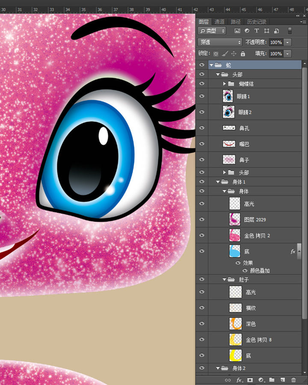This screenshot has height=385, width=308.
Task: Create a new group folder icon
Action: click(x=272, y=380)
